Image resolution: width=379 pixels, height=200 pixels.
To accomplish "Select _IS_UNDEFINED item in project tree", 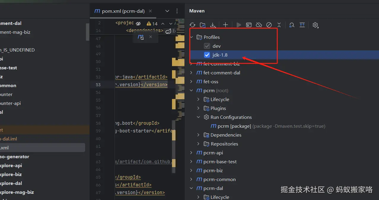I will point(17,50).
